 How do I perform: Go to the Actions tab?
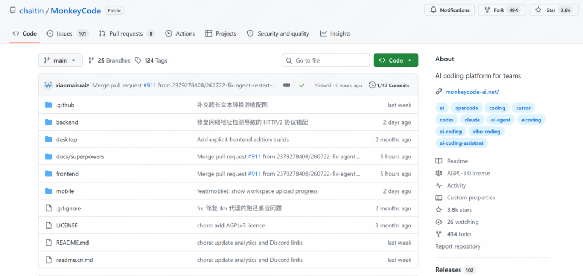(x=180, y=33)
